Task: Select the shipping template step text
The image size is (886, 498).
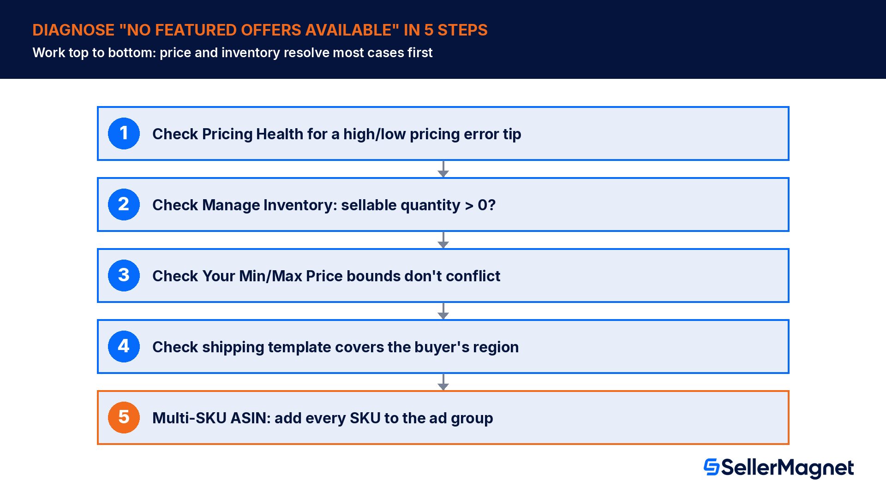Action: pyautogui.click(x=335, y=347)
